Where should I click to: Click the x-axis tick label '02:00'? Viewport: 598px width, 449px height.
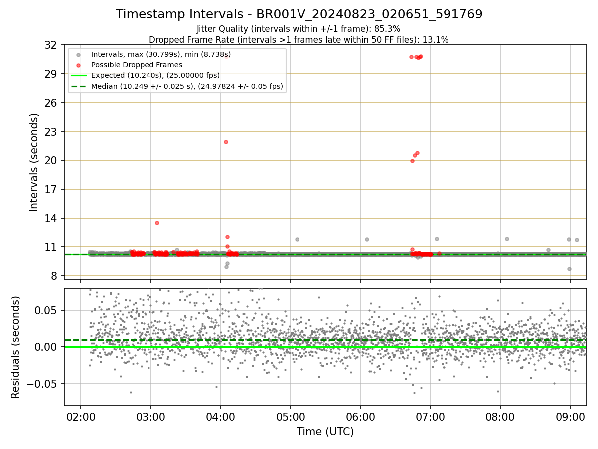click(x=81, y=417)
